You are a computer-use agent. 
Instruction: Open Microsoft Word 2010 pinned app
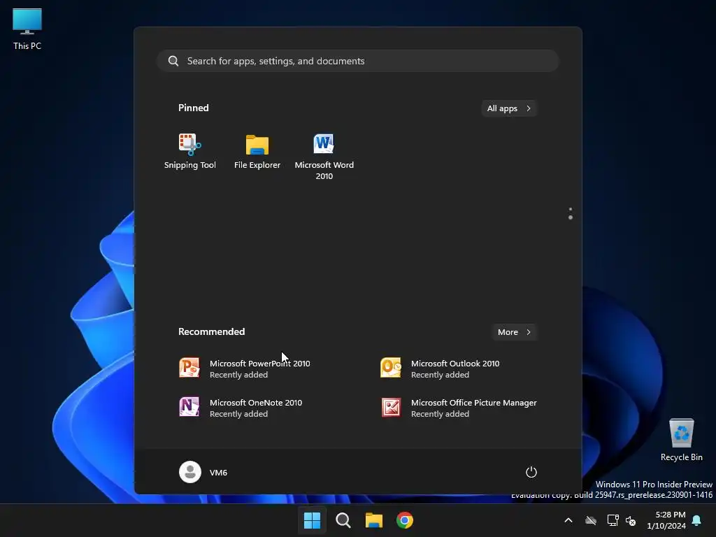[324, 157]
